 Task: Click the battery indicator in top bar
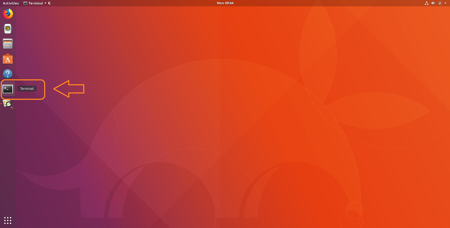point(440,3)
